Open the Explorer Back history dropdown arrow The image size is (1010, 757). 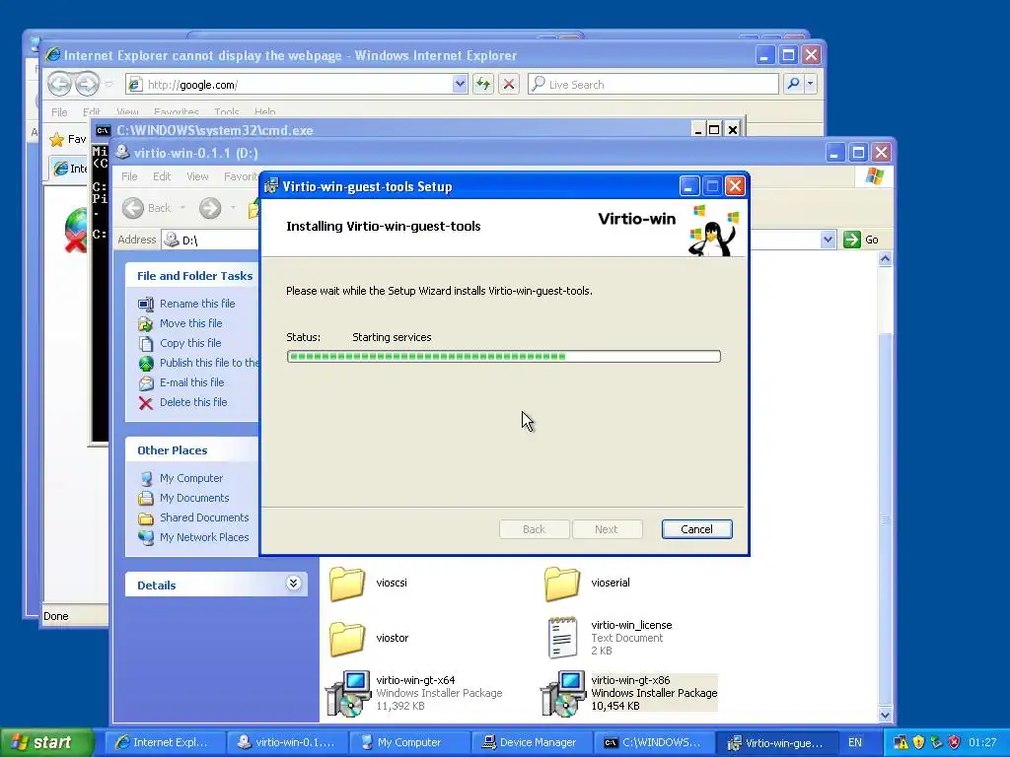(182, 208)
